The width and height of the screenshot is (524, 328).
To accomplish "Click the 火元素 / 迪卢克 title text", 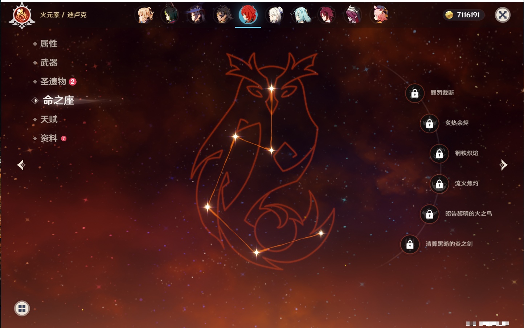I will point(63,15).
